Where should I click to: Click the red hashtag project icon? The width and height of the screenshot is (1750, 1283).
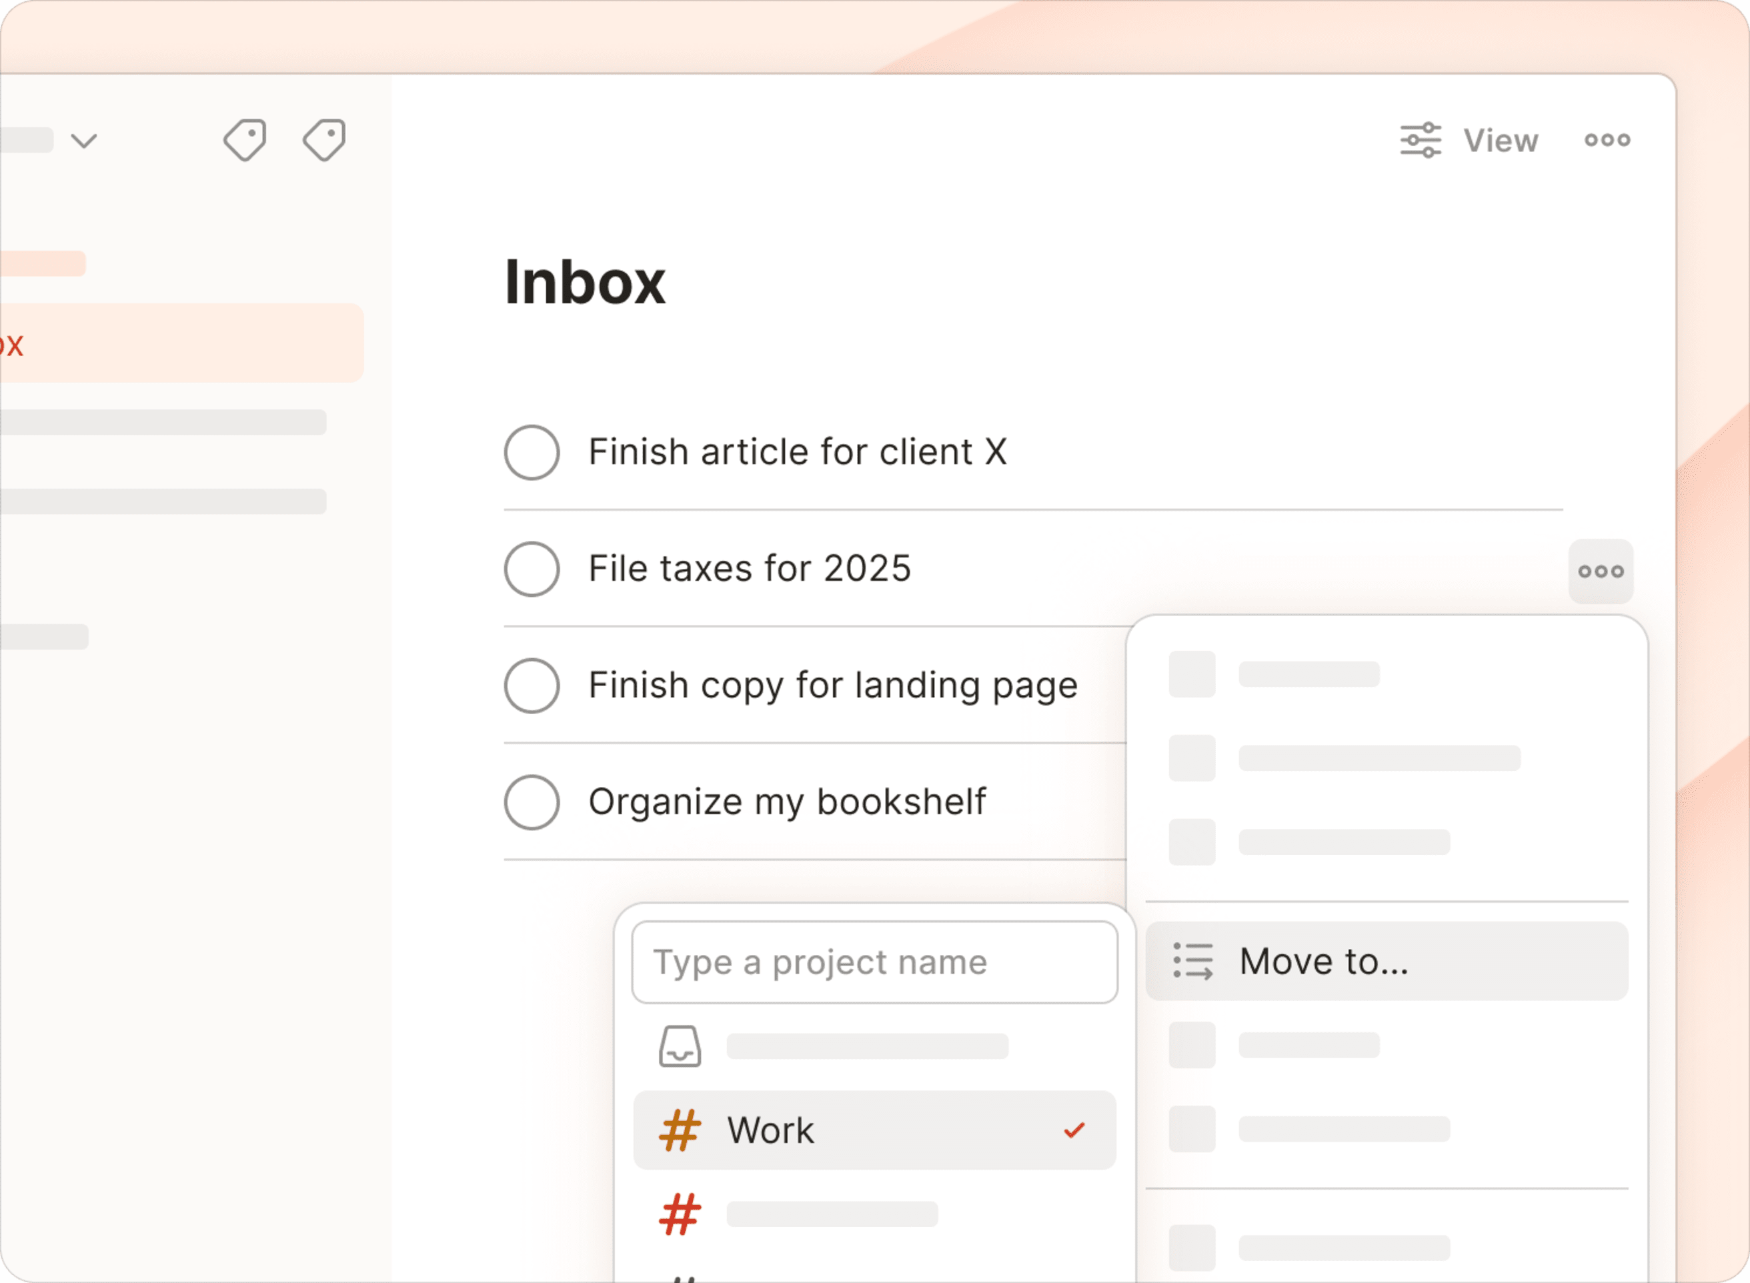click(680, 1215)
